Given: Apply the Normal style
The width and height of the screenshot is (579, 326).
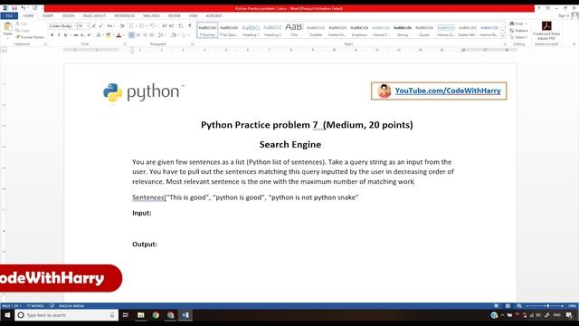Looking at the screenshot, I should [x=207, y=30].
